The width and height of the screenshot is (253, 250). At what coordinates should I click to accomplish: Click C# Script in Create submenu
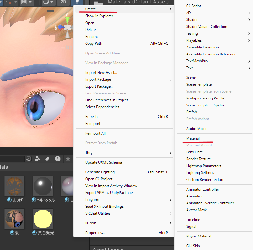pyautogui.click(x=193, y=6)
